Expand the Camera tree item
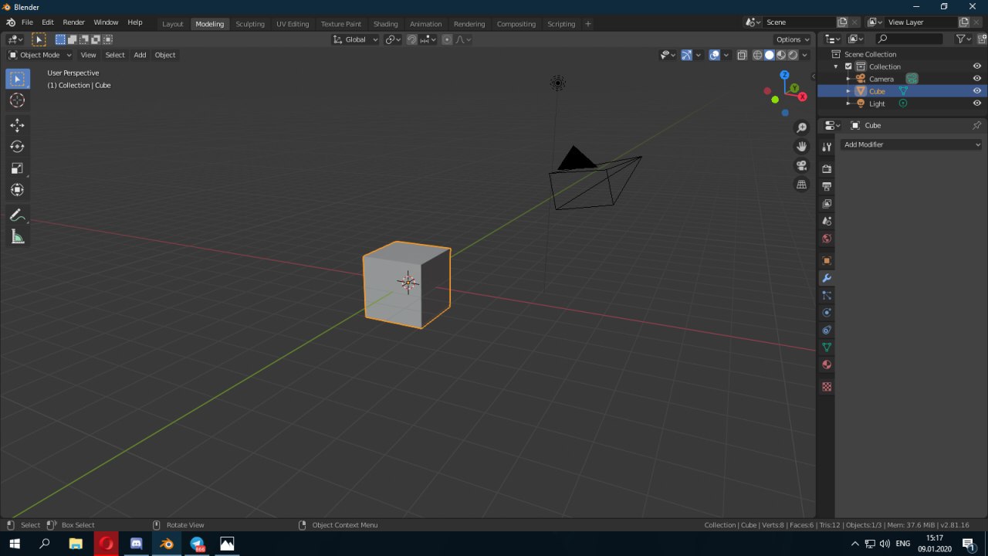988x556 pixels. pos(848,79)
